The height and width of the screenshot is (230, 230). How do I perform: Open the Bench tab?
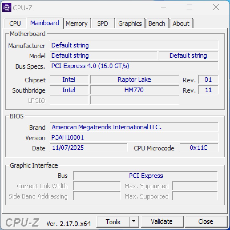[157, 23]
